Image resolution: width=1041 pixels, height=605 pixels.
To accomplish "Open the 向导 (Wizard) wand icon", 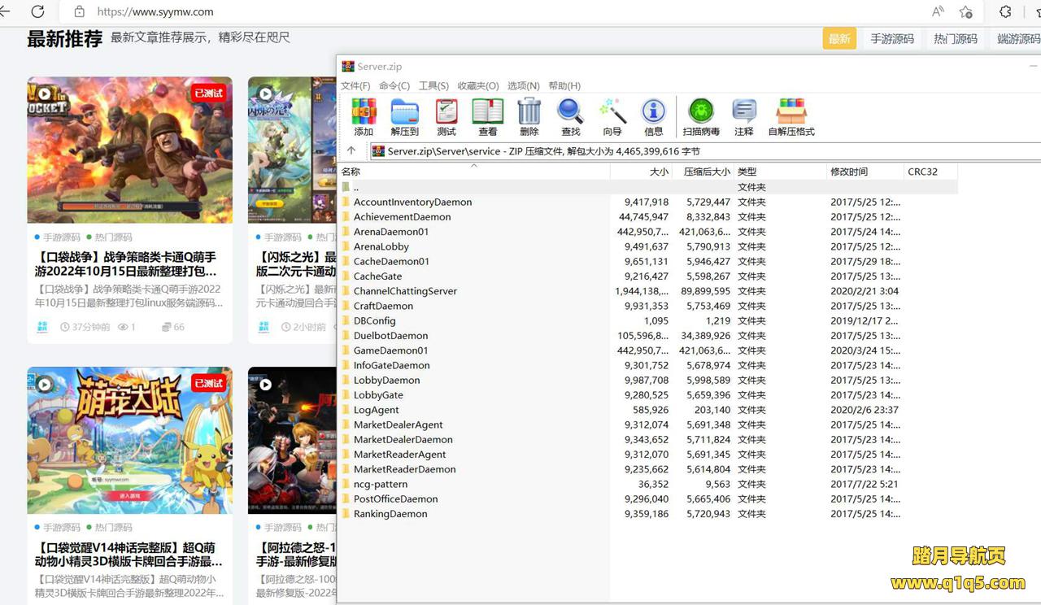I will 612,111.
